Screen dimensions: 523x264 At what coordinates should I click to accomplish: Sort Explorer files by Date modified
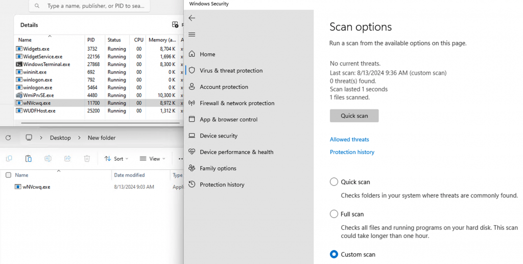129,175
